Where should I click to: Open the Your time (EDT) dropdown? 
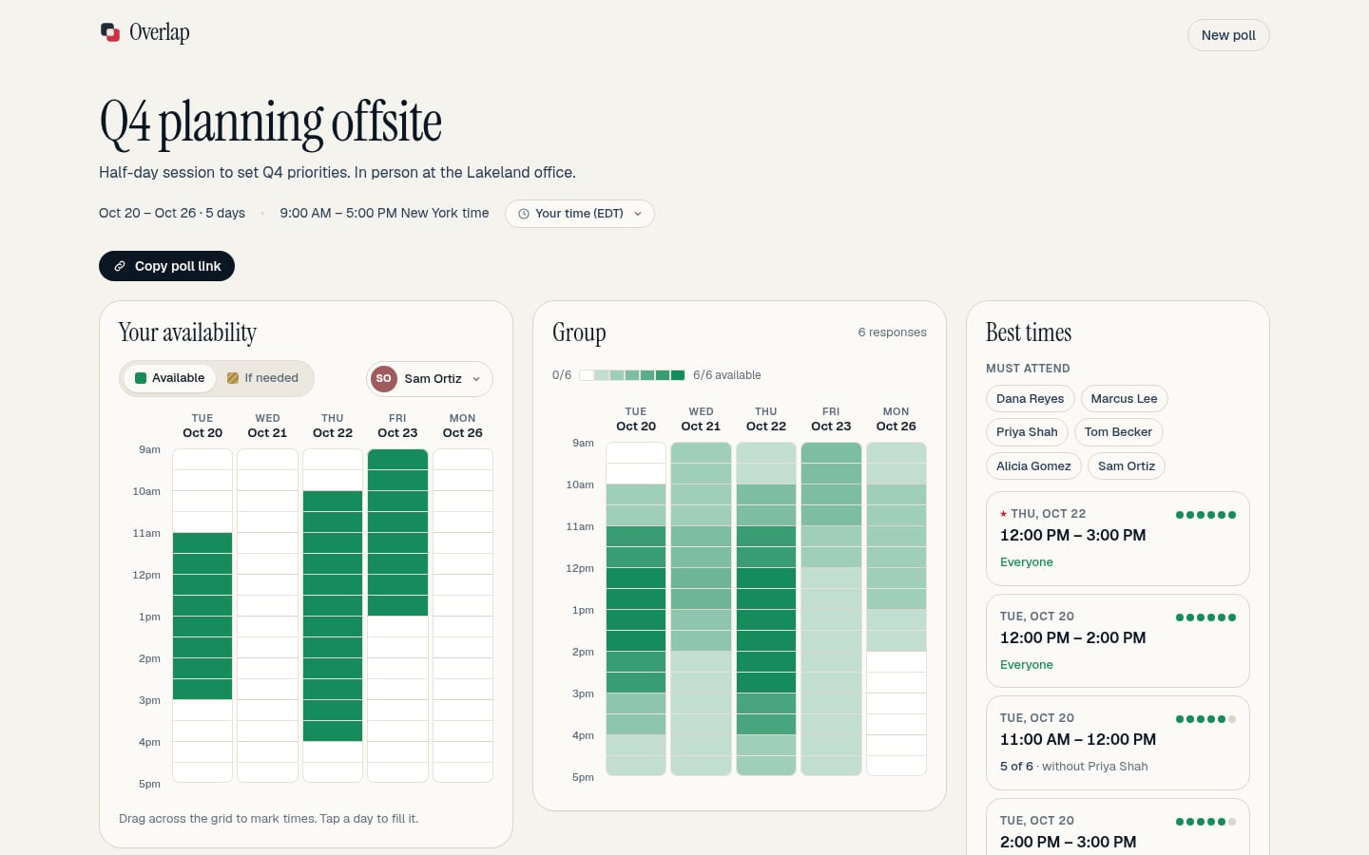pos(580,214)
